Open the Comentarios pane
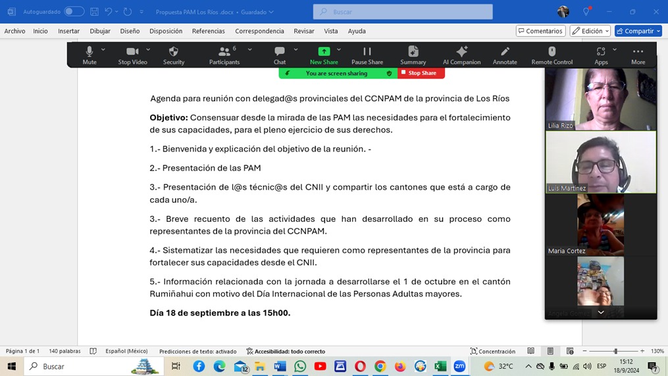668x376 pixels. (540, 31)
